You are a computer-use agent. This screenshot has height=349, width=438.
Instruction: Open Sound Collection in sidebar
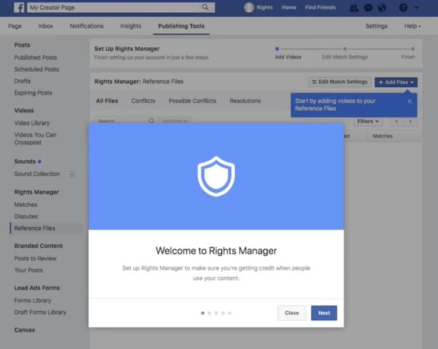[x=37, y=174]
